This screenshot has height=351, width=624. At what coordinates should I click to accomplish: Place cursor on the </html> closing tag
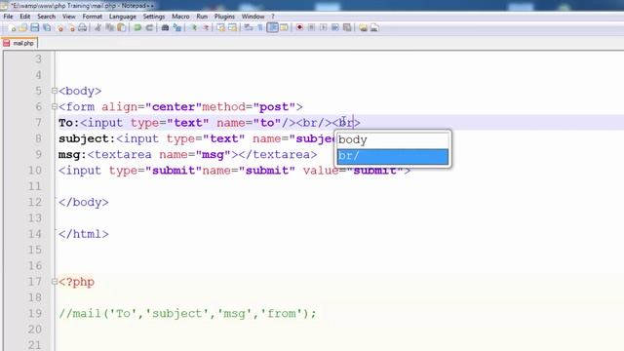point(84,234)
